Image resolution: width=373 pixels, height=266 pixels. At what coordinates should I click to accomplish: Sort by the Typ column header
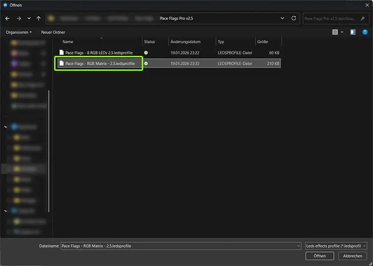click(x=221, y=41)
